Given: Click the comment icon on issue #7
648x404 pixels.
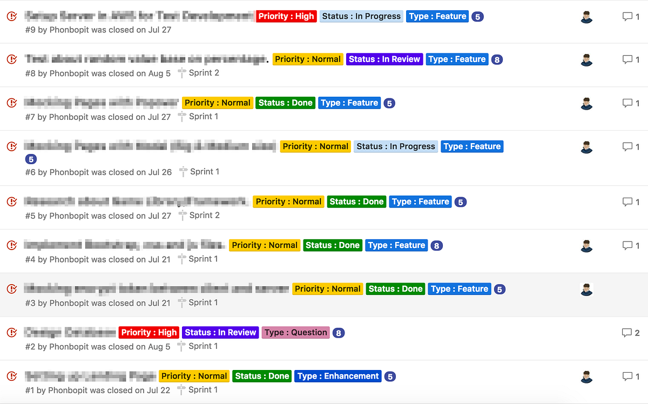Looking at the screenshot, I should (x=627, y=103).
